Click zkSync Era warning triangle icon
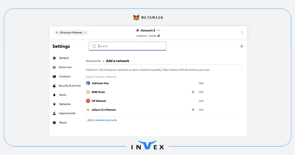This screenshot has height=155, width=295. [x=193, y=109]
